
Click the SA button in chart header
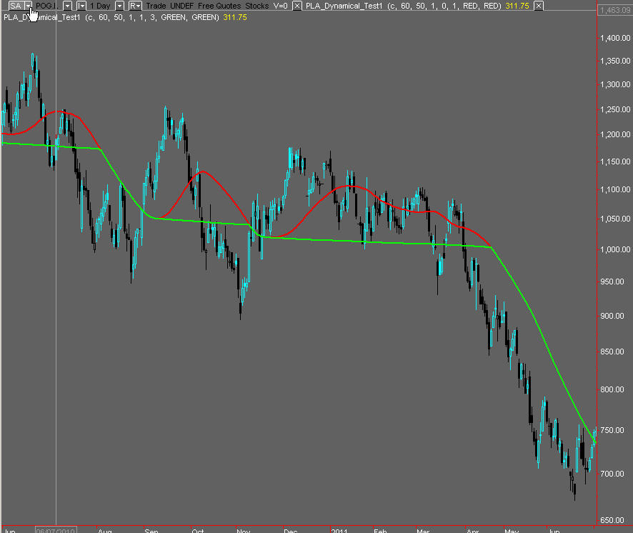15,6
